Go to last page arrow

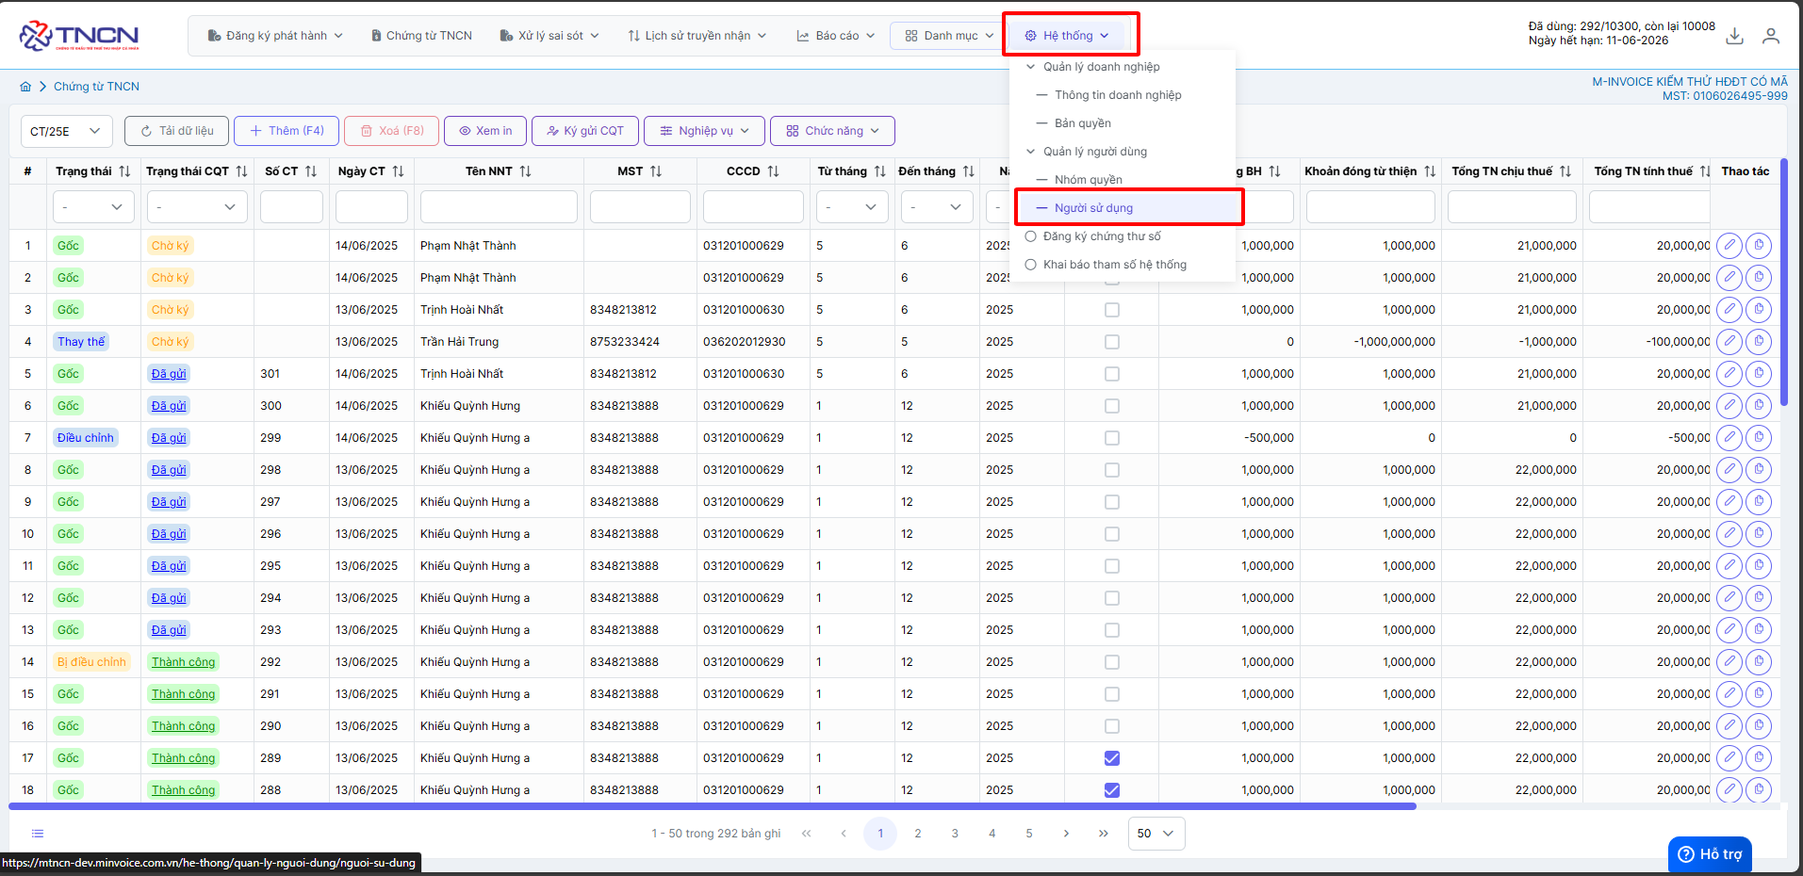click(x=1103, y=834)
